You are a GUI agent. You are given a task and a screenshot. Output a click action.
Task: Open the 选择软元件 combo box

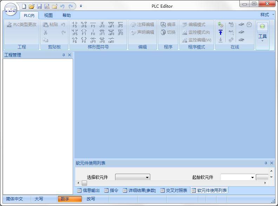pyautogui.click(x=133, y=177)
